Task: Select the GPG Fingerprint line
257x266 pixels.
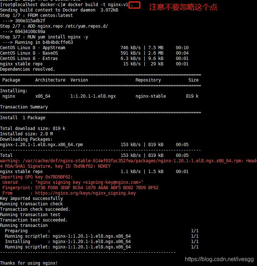Action: click(80, 188)
